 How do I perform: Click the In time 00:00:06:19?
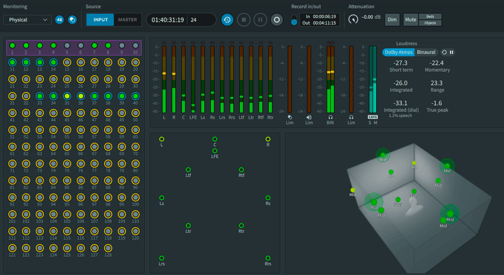pyautogui.click(x=324, y=16)
